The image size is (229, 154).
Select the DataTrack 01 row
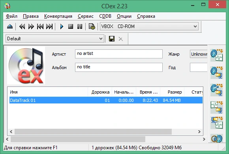pos(106,100)
